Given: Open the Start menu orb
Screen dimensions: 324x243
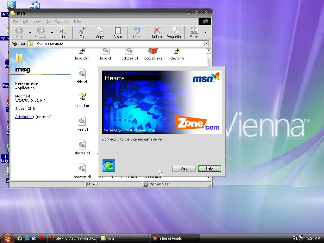Looking at the screenshot, I should tap(8, 238).
